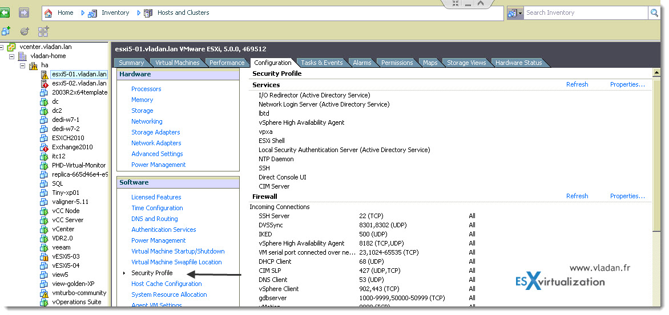Open Advanced Settings link
The width and height of the screenshot is (669, 315).
coord(157,154)
